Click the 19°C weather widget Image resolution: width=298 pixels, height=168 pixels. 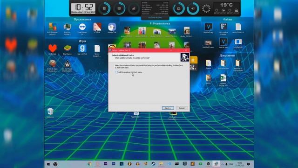pyautogui.click(x=226, y=8)
